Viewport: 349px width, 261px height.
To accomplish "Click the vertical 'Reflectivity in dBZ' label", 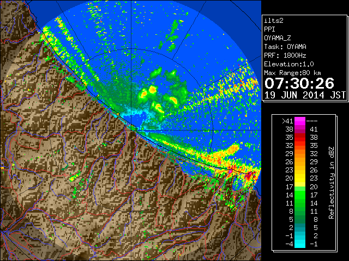I will click(332, 183).
